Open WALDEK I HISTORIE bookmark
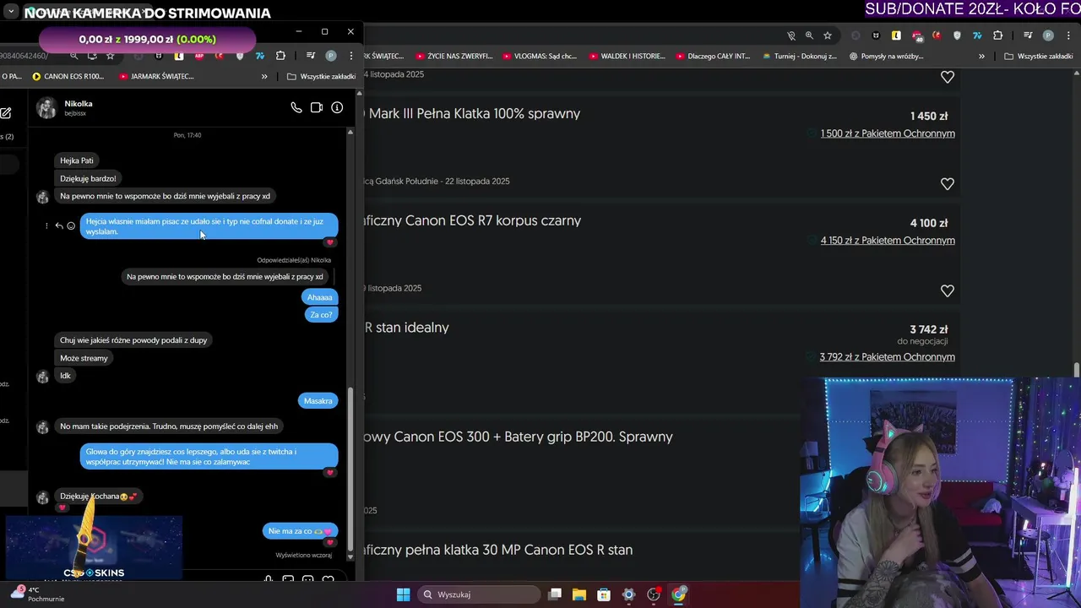 (627, 56)
